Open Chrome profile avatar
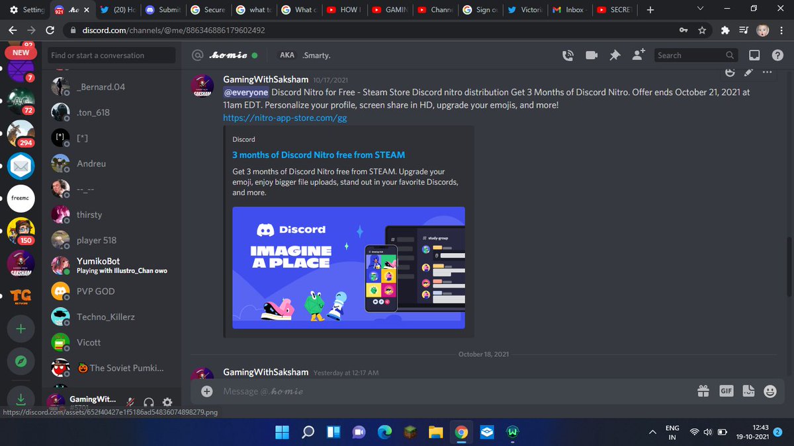 tap(762, 30)
